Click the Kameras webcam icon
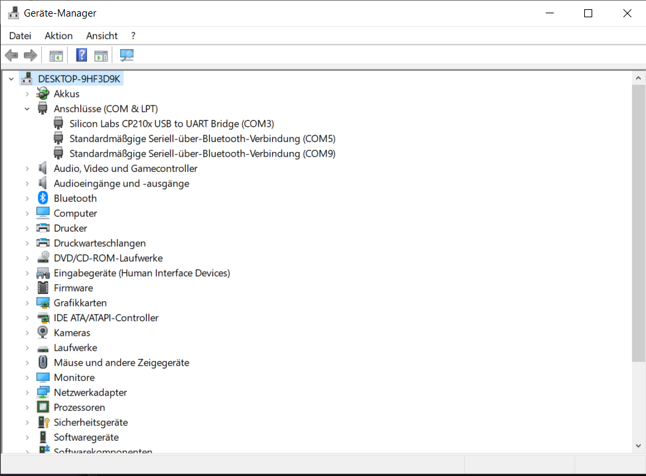This screenshot has width=646, height=476. pos(43,333)
